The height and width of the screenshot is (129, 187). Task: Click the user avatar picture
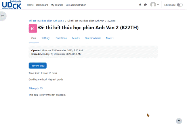(x=153, y=5)
